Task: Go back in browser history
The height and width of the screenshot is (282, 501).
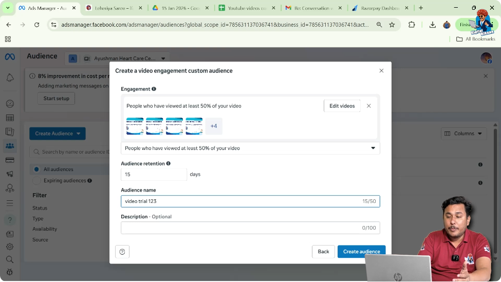Action: (x=9, y=25)
